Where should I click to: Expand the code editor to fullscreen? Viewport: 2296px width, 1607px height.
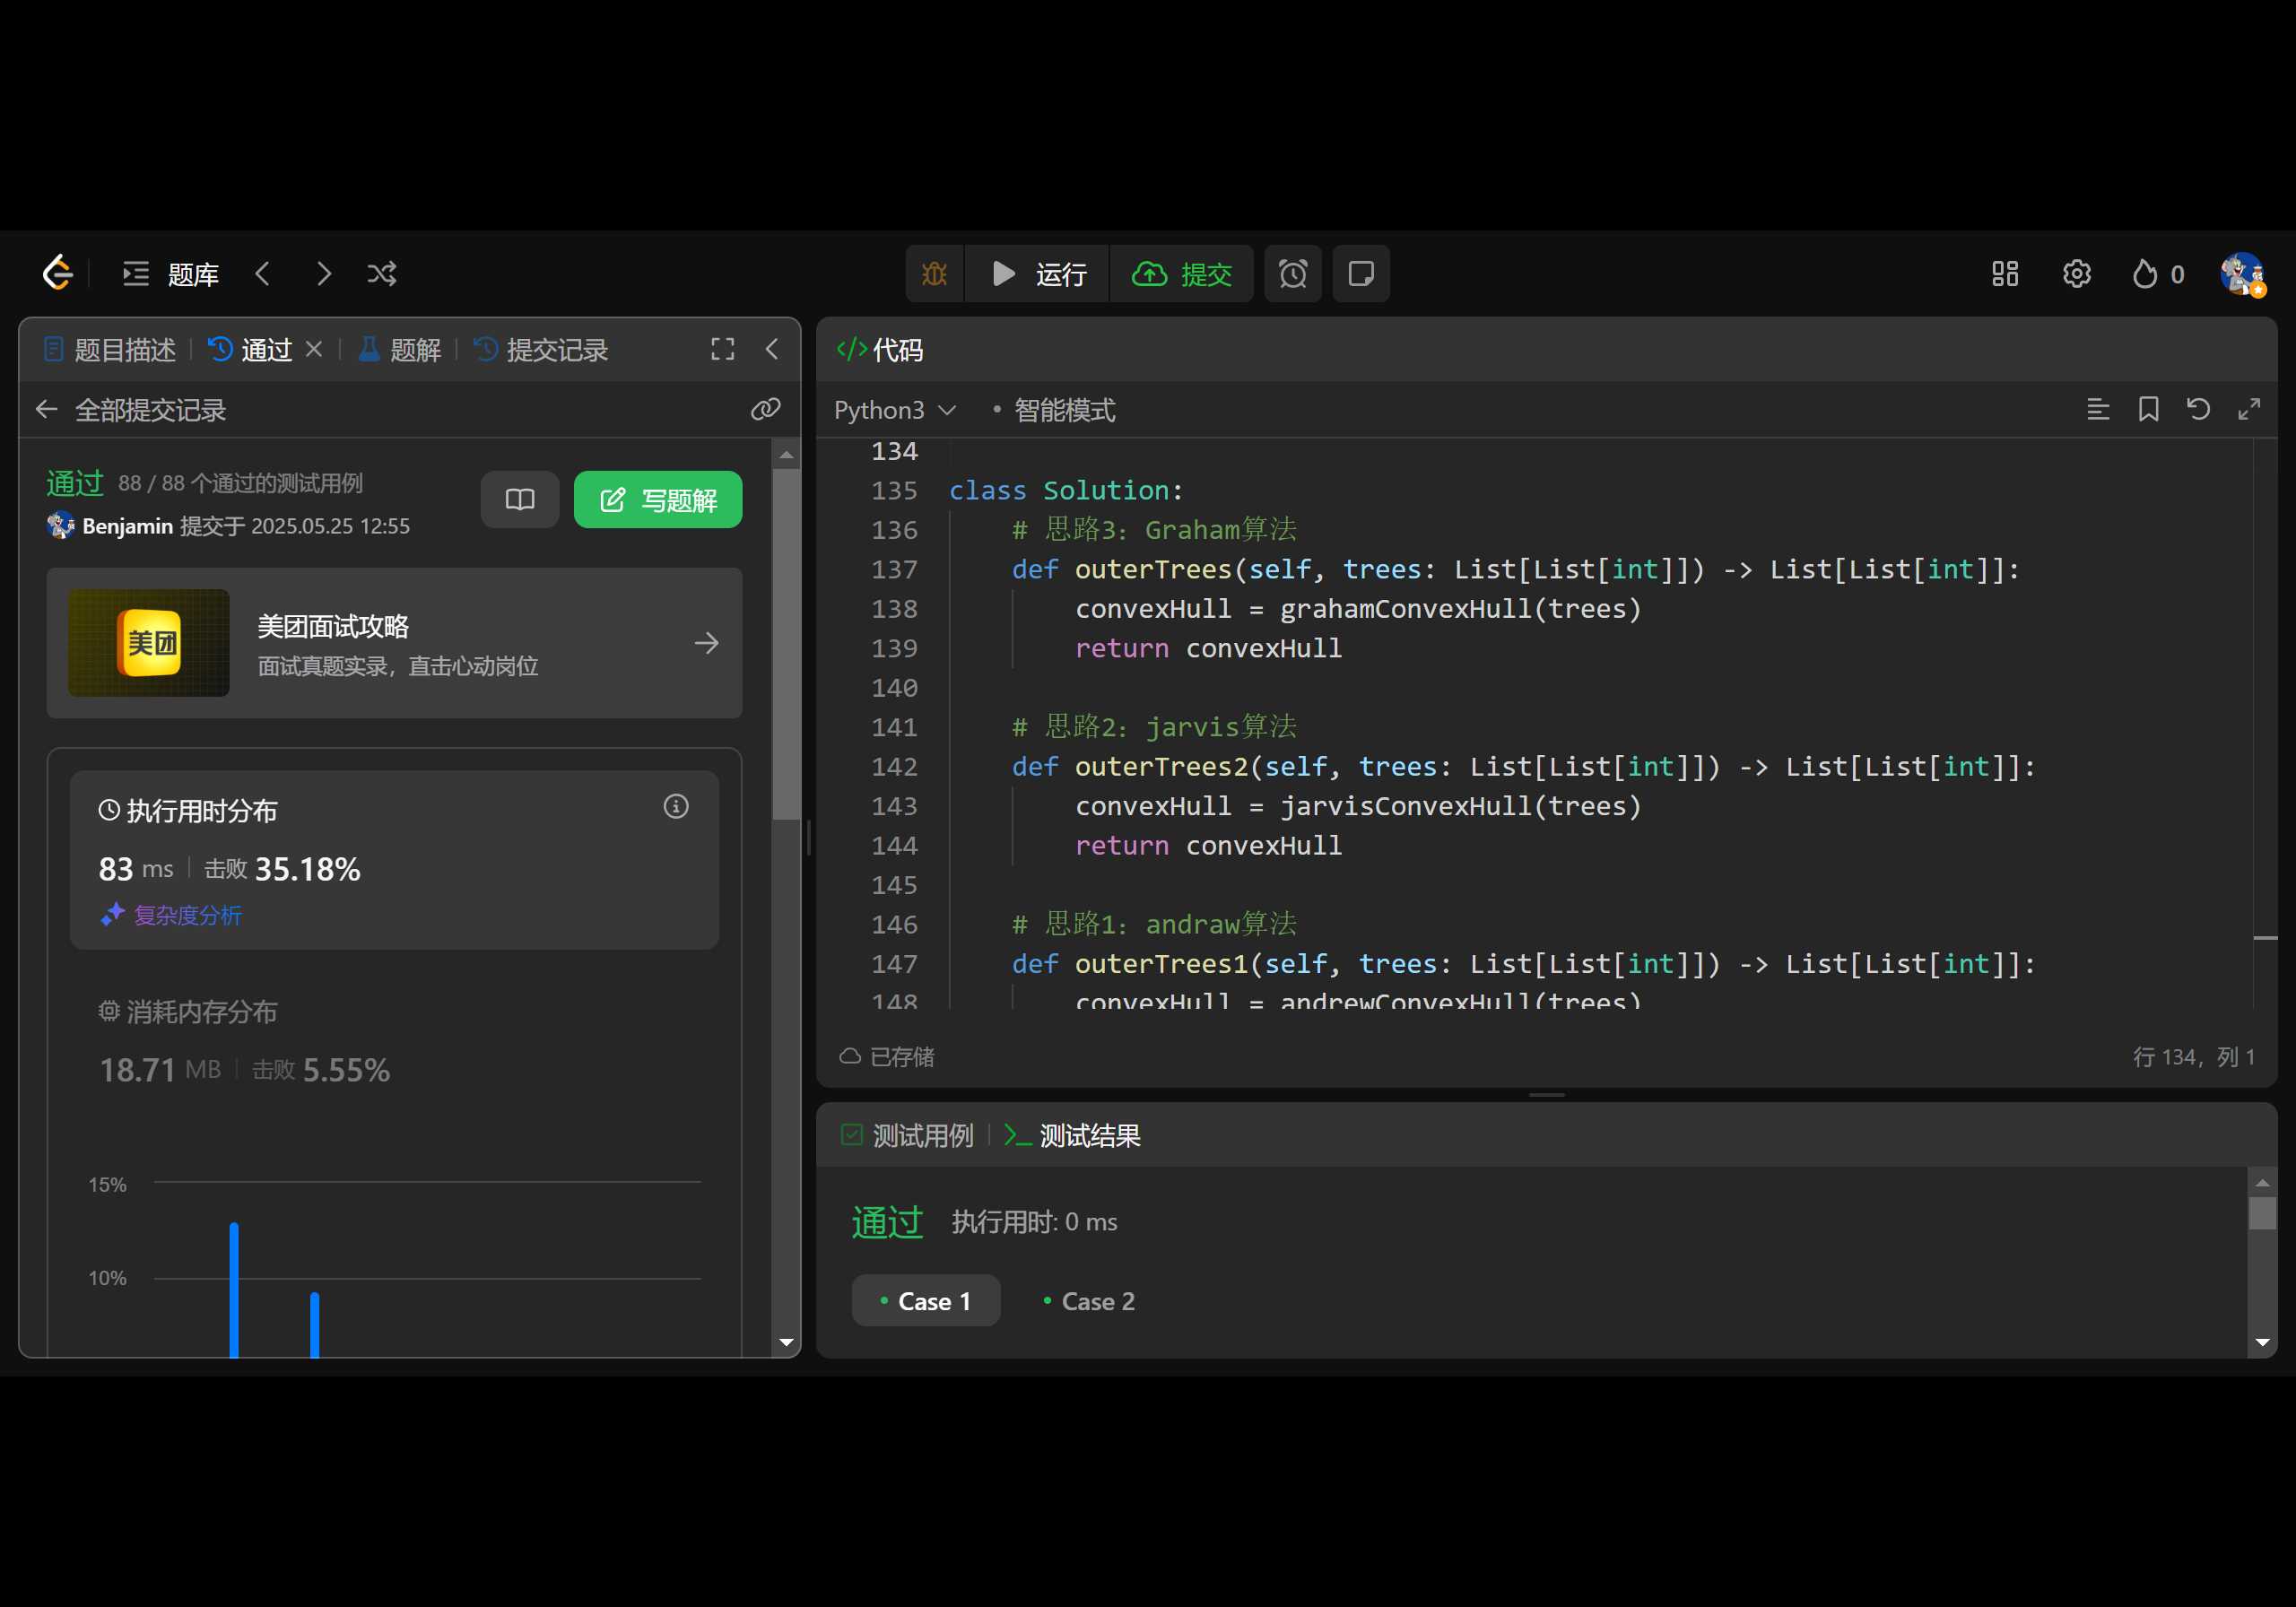pos(2249,409)
